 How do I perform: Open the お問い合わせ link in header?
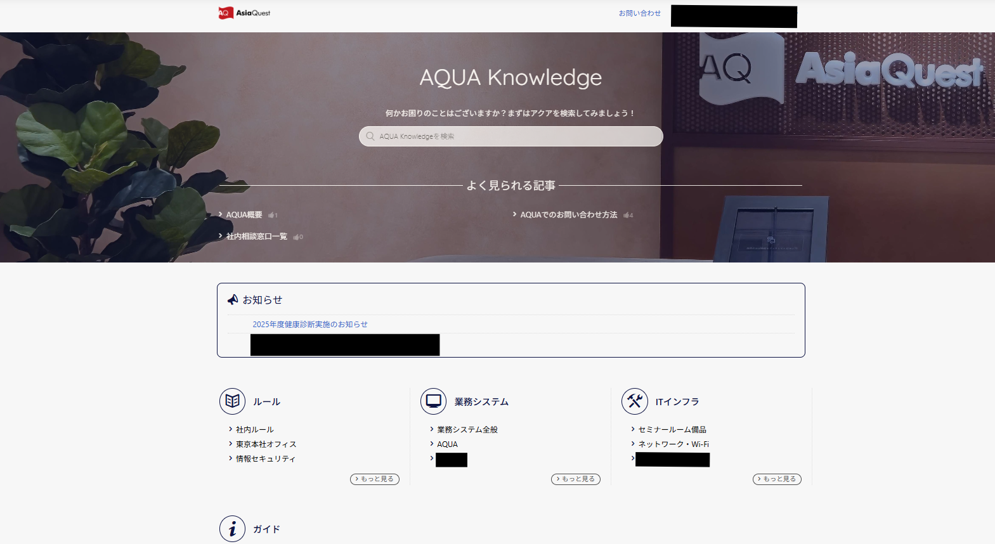point(639,13)
